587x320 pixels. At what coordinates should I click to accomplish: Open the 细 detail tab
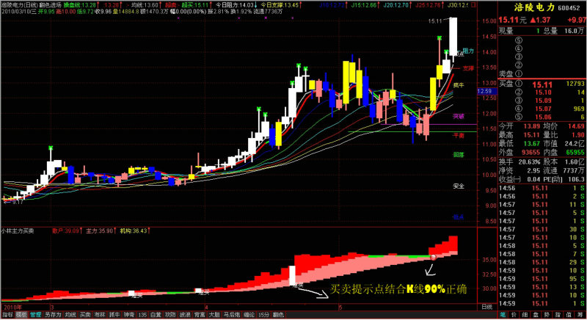(525, 315)
